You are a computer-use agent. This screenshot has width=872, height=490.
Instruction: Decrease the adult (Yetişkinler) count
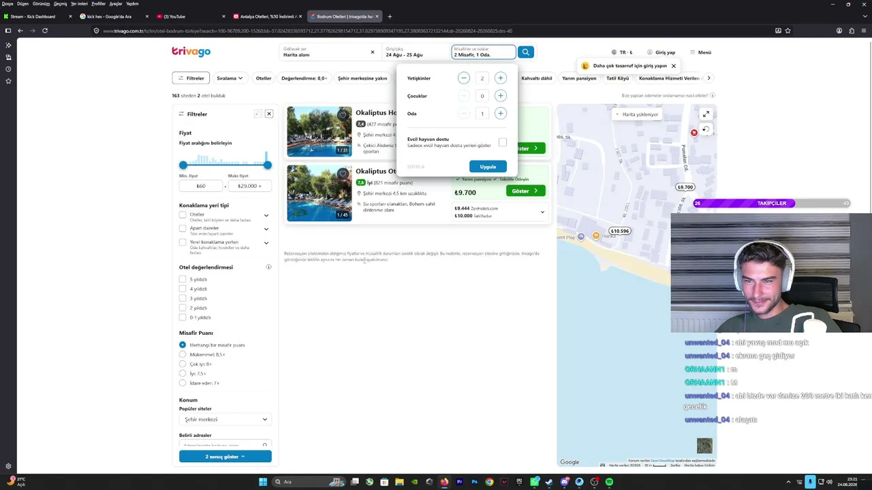click(x=464, y=78)
